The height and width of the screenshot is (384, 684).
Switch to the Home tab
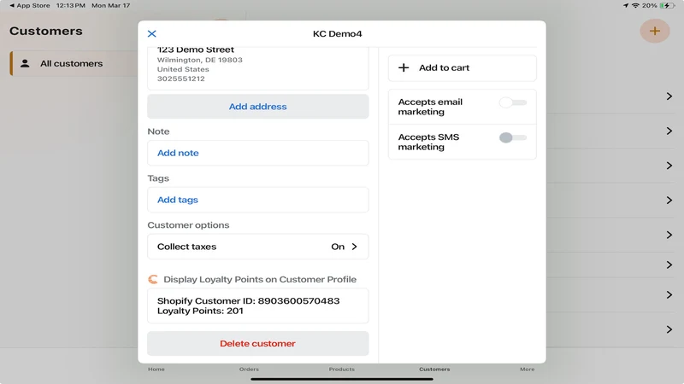tap(156, 369)
